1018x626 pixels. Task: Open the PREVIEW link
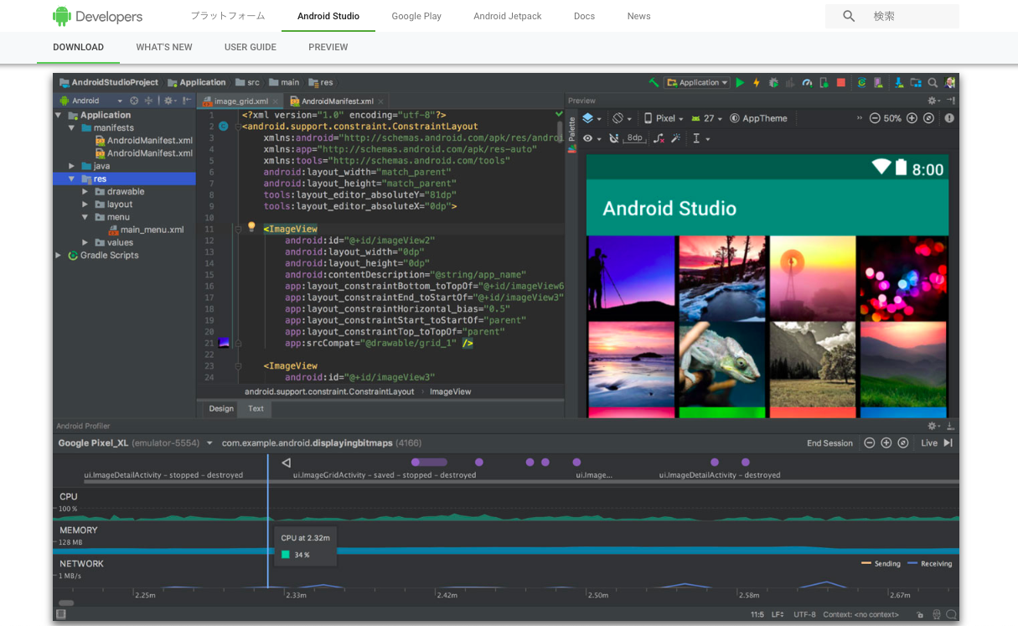[x=328, y=47]
